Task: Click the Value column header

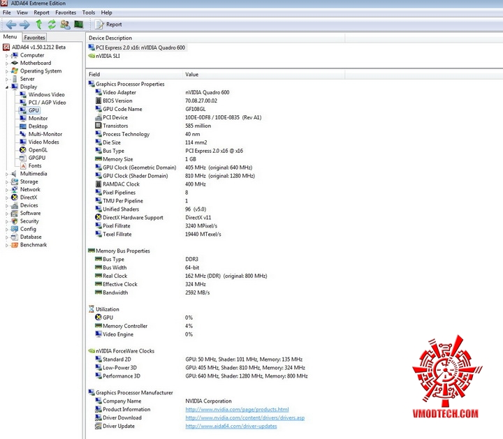Action: click(263, 75)
